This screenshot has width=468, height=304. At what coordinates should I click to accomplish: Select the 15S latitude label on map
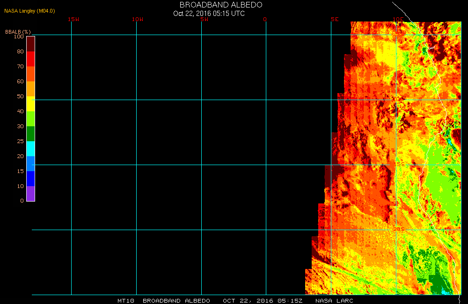coord(399,165)
